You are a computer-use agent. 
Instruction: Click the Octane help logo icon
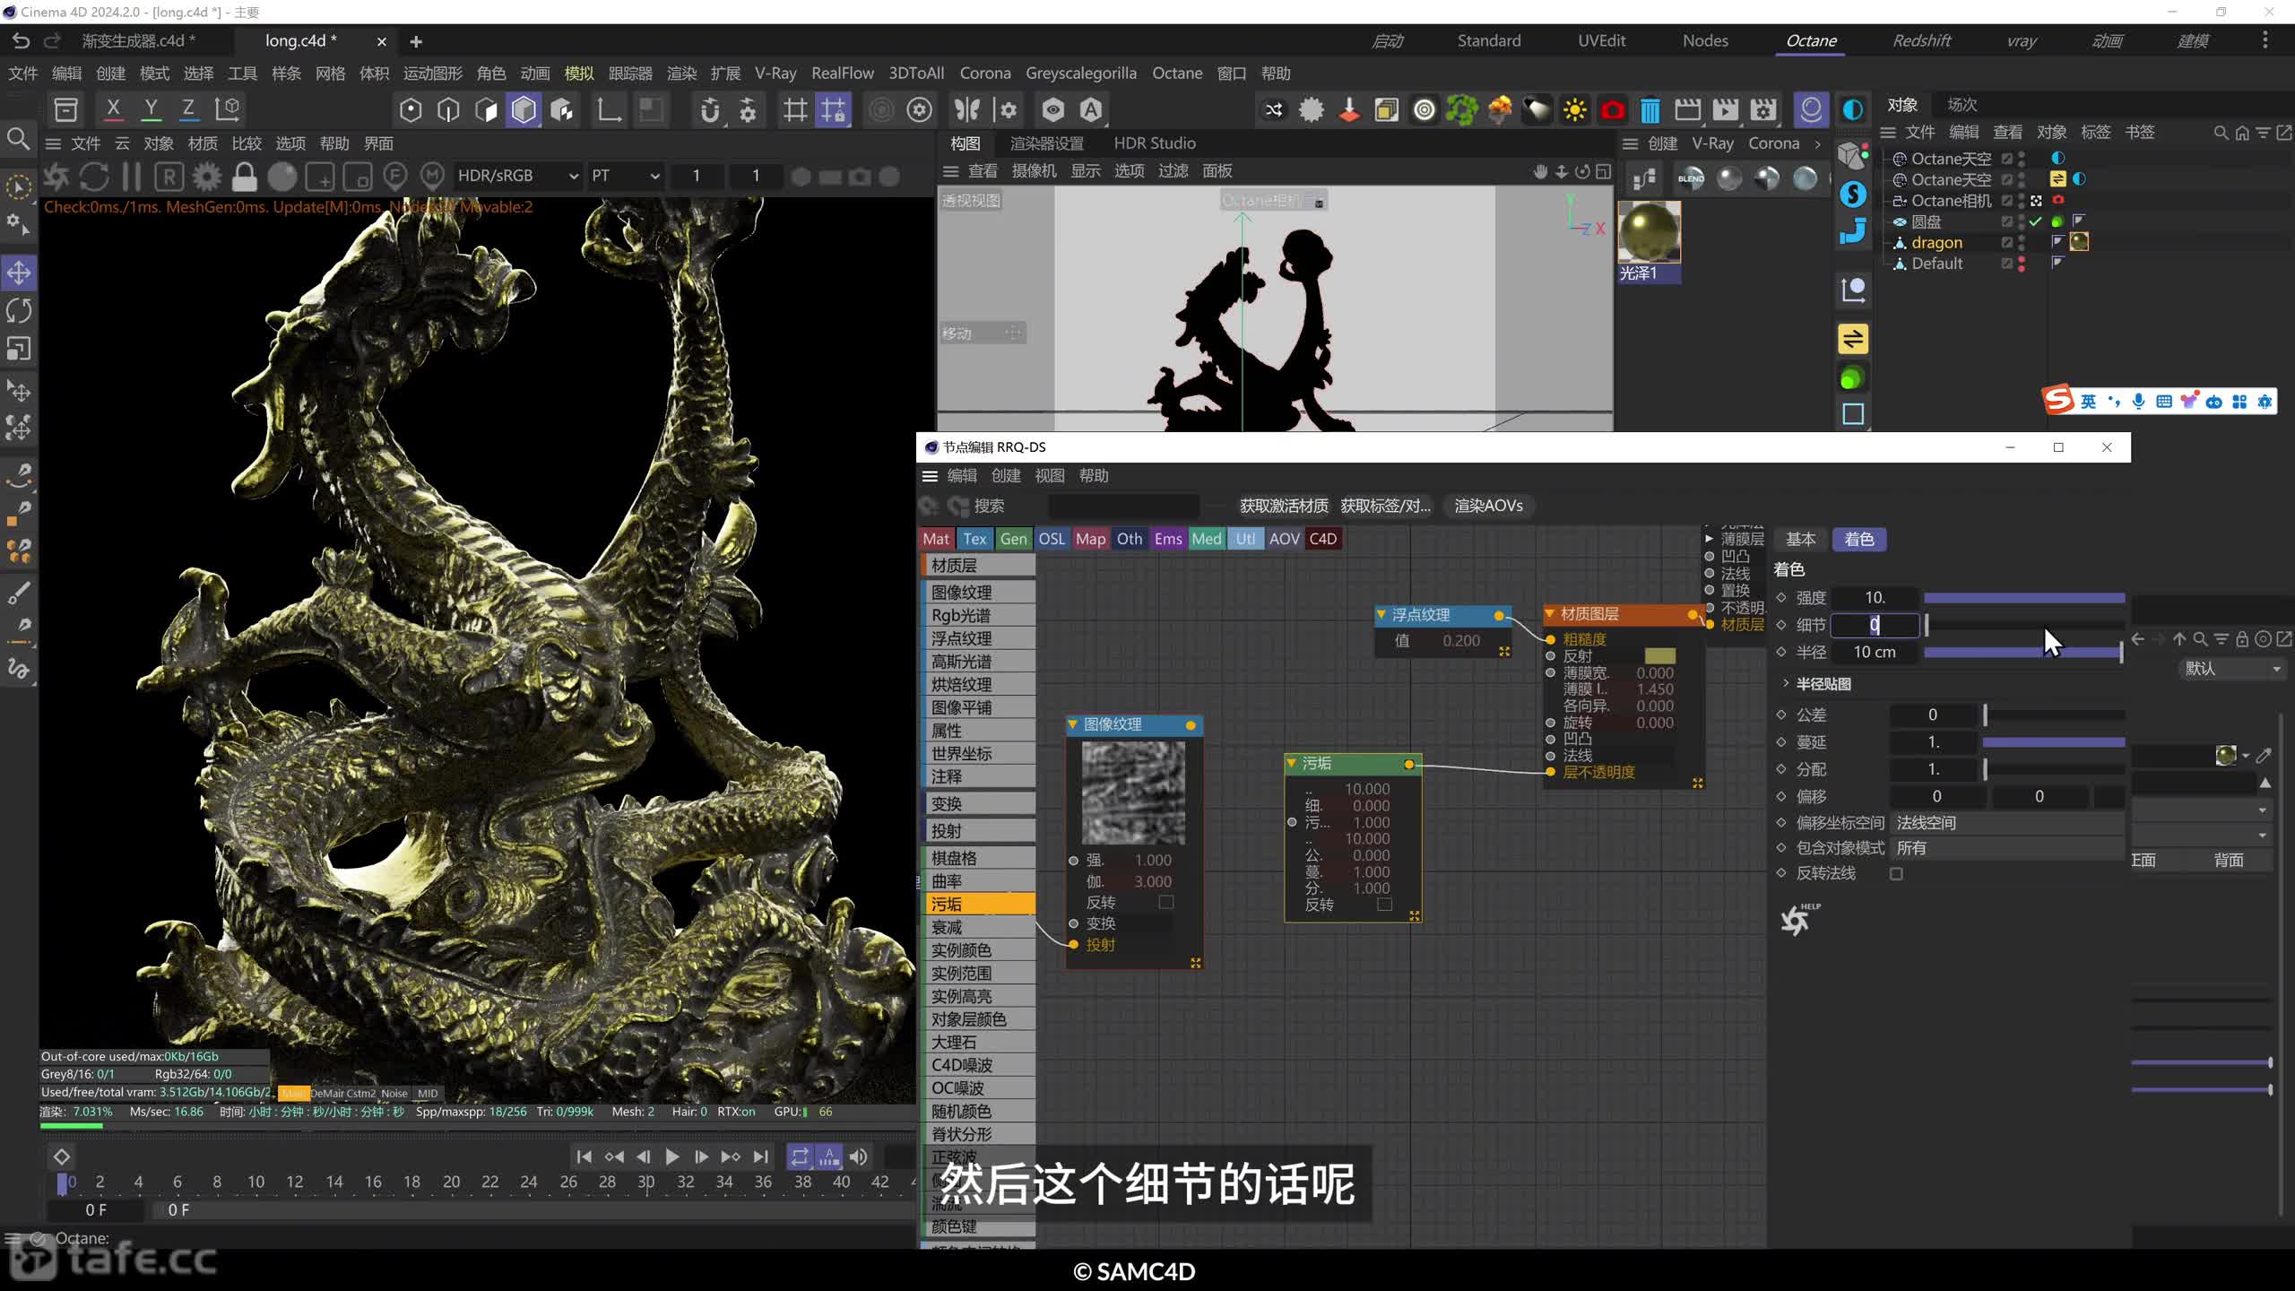[x=1798, y=920]
